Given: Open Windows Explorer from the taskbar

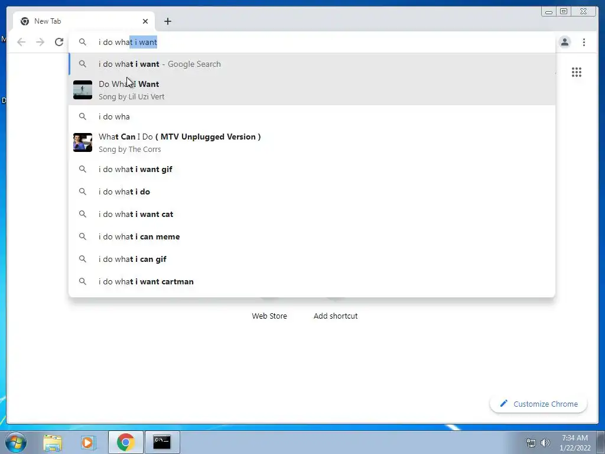Looking at the screenshot, I should pos(53,442).
